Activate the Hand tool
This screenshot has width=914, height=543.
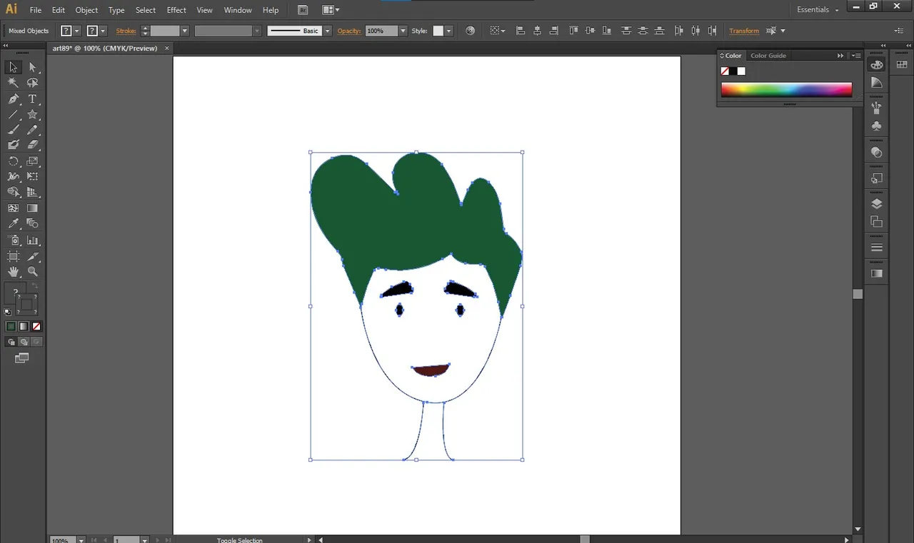pos(13,272)
